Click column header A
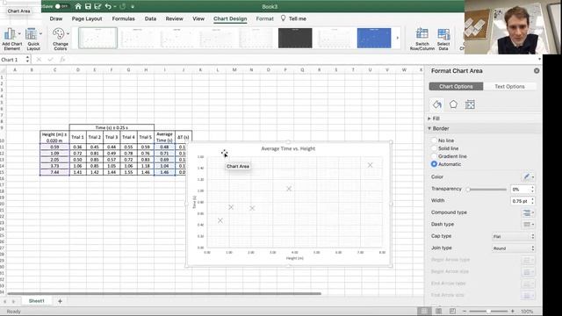 click(x=15, y=70)
